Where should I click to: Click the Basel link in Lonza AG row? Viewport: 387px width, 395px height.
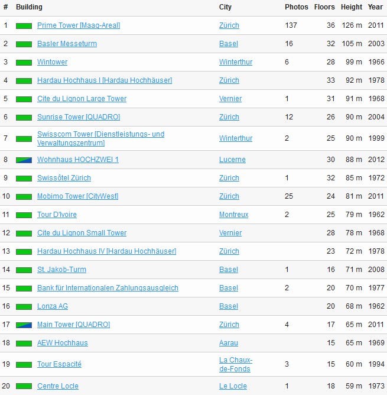(229, 306)
